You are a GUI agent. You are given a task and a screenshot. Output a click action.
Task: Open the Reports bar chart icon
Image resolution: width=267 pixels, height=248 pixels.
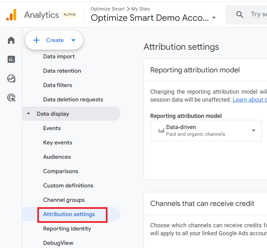tap(11, 59)
